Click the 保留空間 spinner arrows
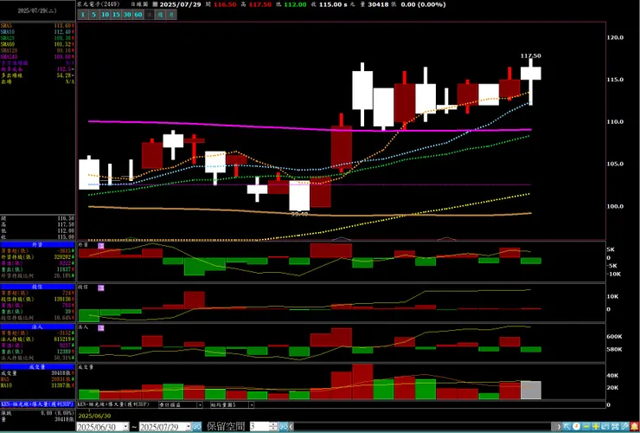Viewport: 640px width, 433px height. point(273,426)
